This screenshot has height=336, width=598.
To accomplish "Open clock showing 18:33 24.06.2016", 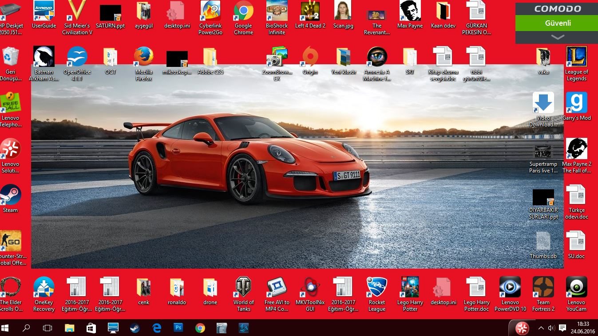I will 582,328.
